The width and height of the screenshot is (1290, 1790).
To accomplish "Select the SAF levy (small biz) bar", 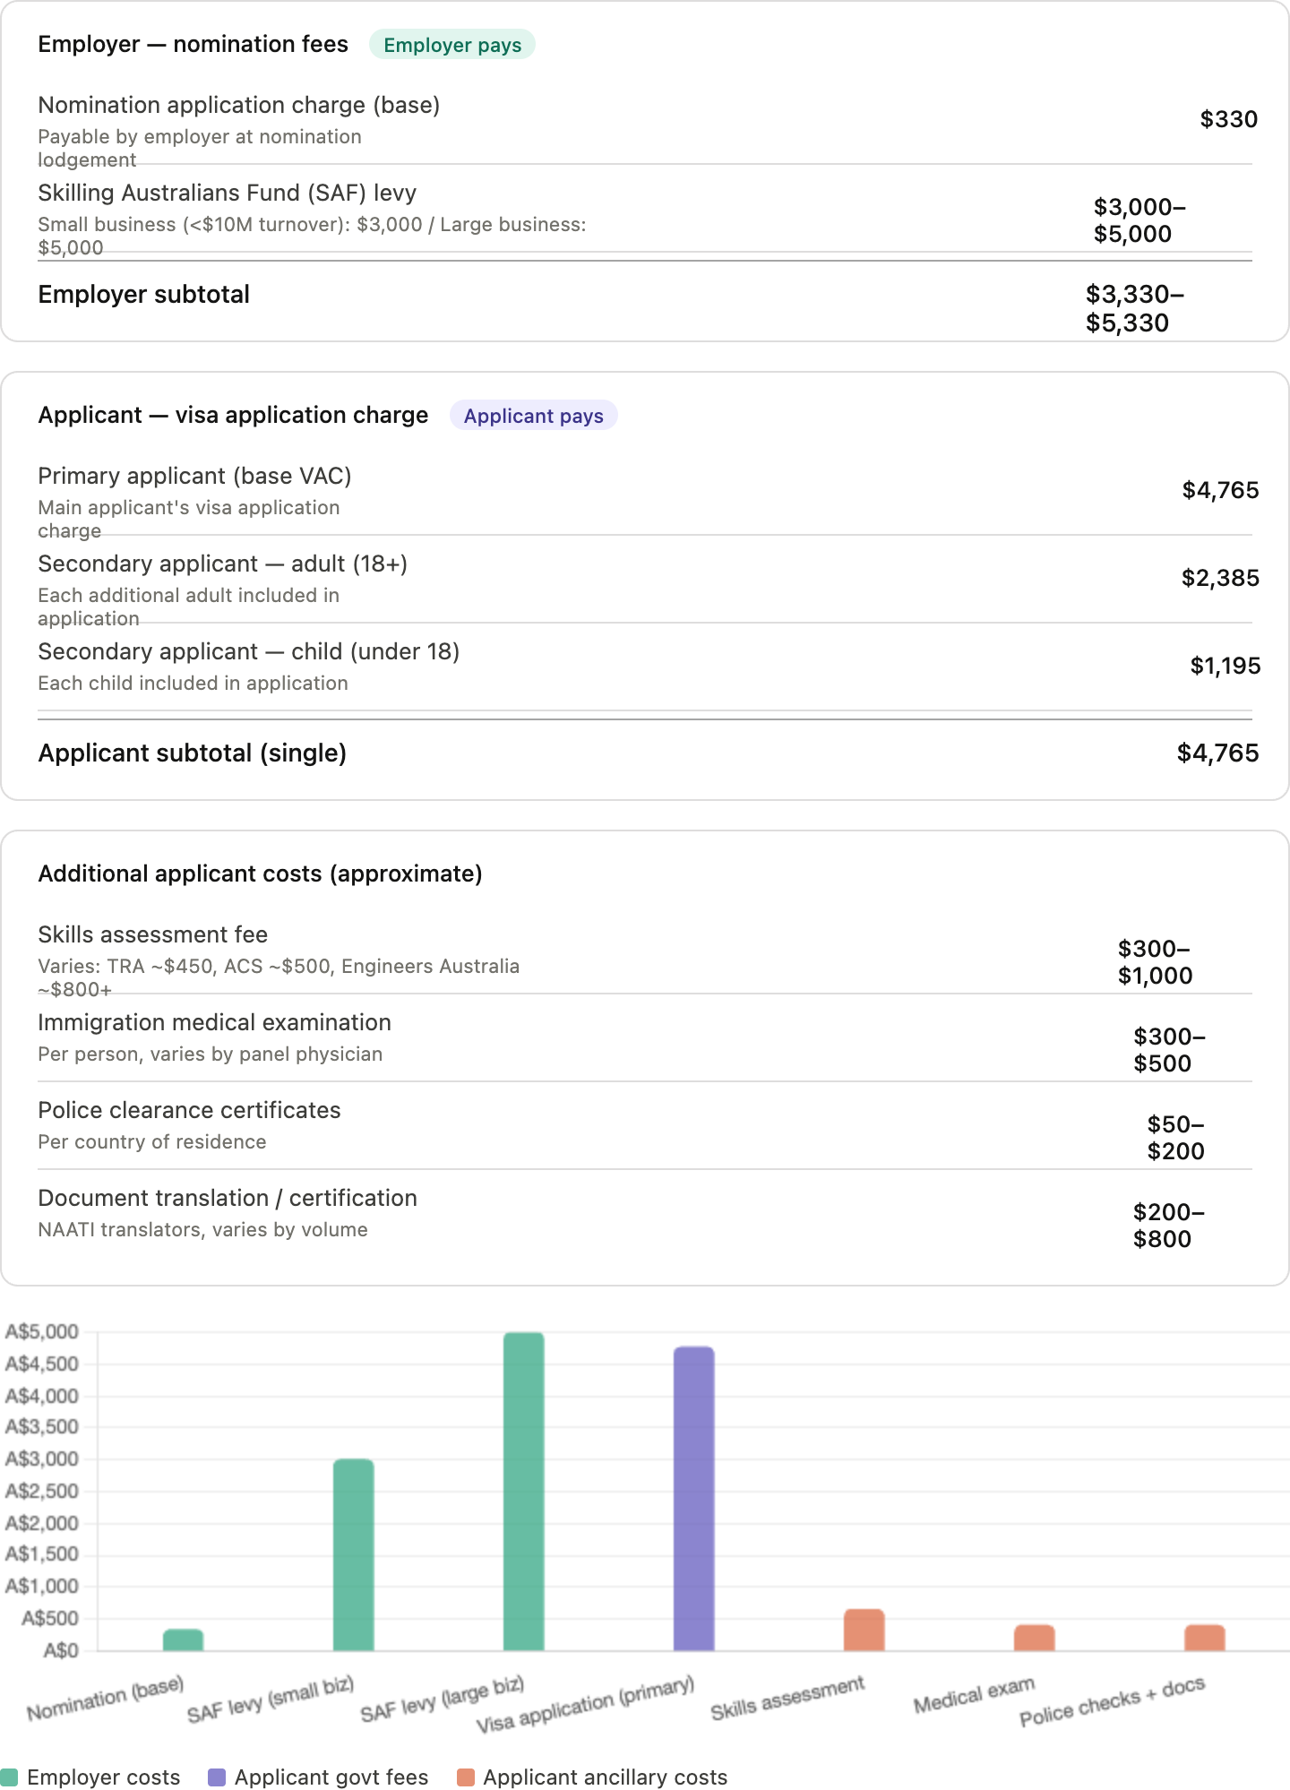I will tap(354, 1554).
